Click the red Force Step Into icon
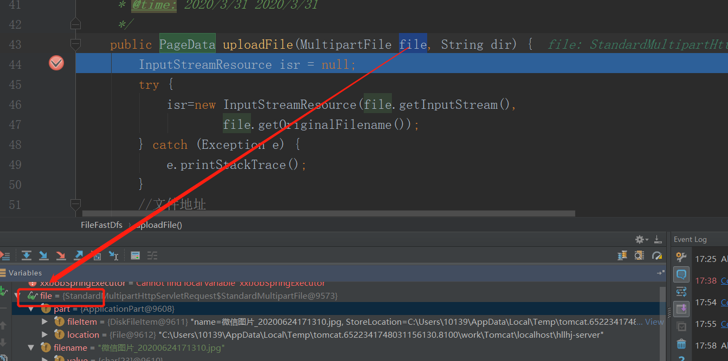Screen dimensions: 728x361 [61, 255]
